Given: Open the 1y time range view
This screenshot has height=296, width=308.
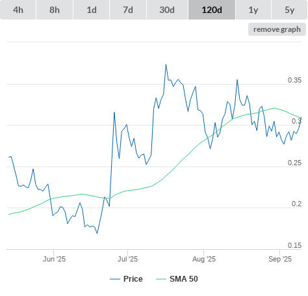Looking at the screenshot, I should 253,10.
